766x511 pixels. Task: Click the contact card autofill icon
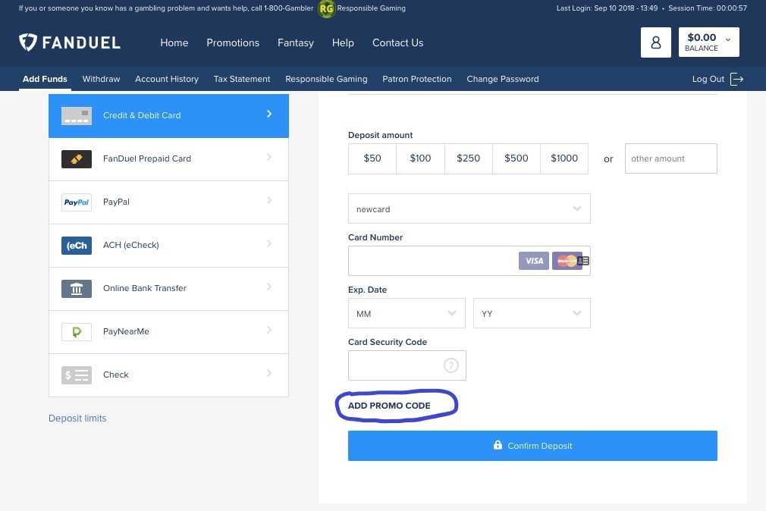583,261
